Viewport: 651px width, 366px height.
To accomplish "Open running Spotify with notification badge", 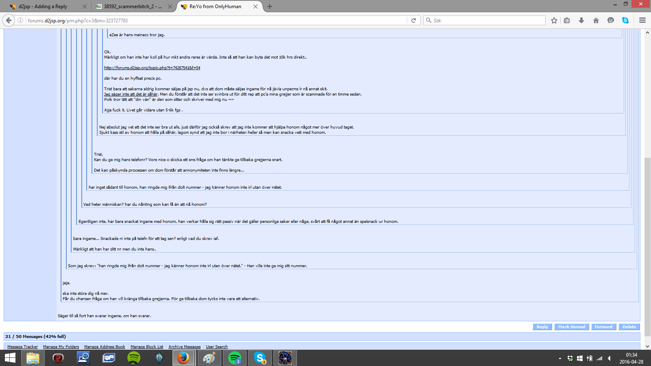I will pos(235,358).
